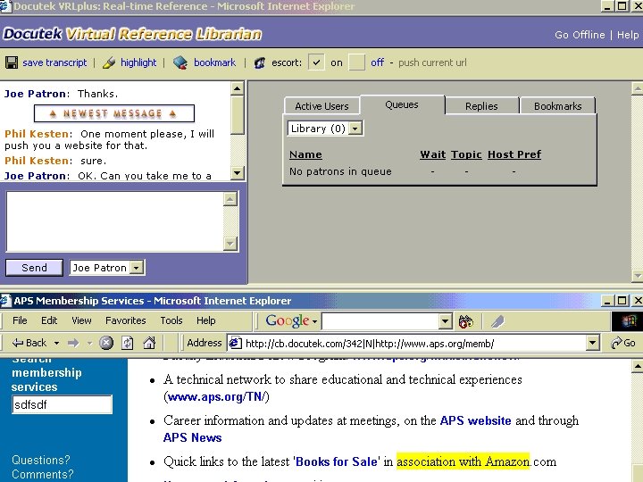Click the chat transcript scroll down arrow
Image resolution: width=643 pixels, height=482 pixels.
pyautogui.click(x=237, y=173)
